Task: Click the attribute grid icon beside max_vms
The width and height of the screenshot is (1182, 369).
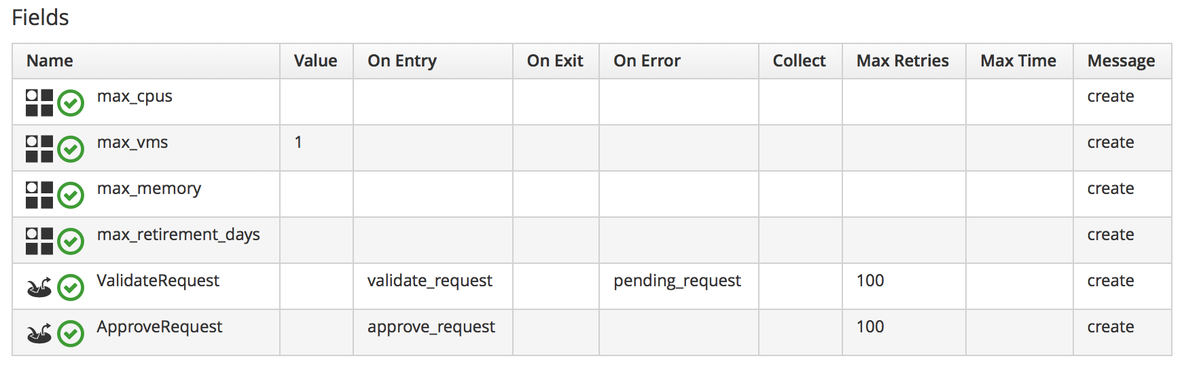Action: 39,149
